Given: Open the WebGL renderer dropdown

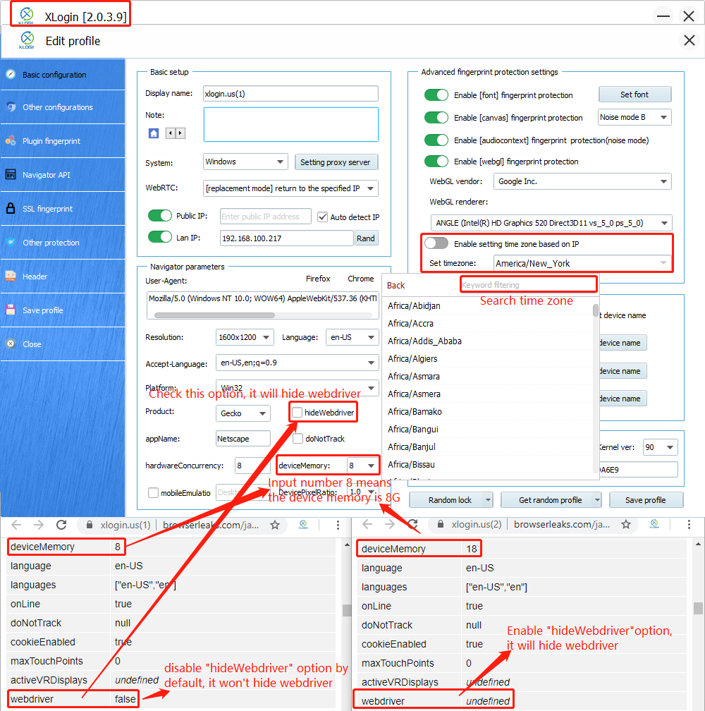Looking at the screenshot, I should 551,223.
